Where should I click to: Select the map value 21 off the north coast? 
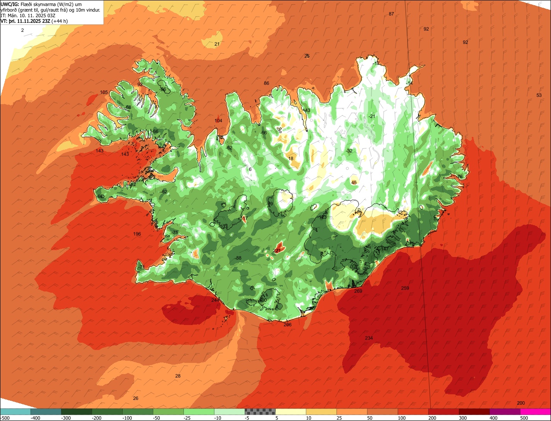[217, 44]
